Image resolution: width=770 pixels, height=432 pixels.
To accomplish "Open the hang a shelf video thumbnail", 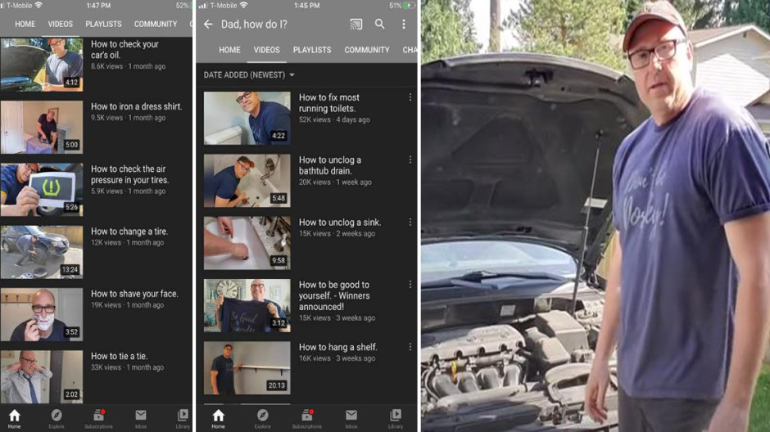I will [x=247, y=367].
